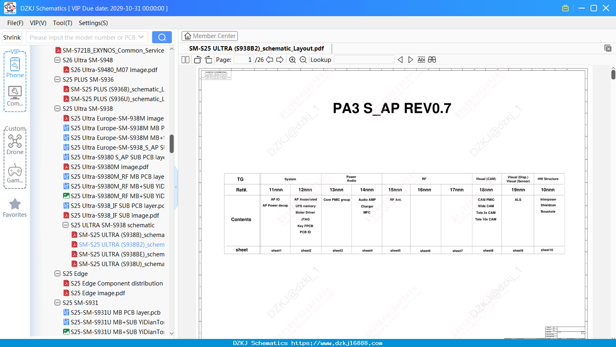616x347 pixels.
Task: Click the yellow briefcase icon in title bar
Action: click(565, 8)
